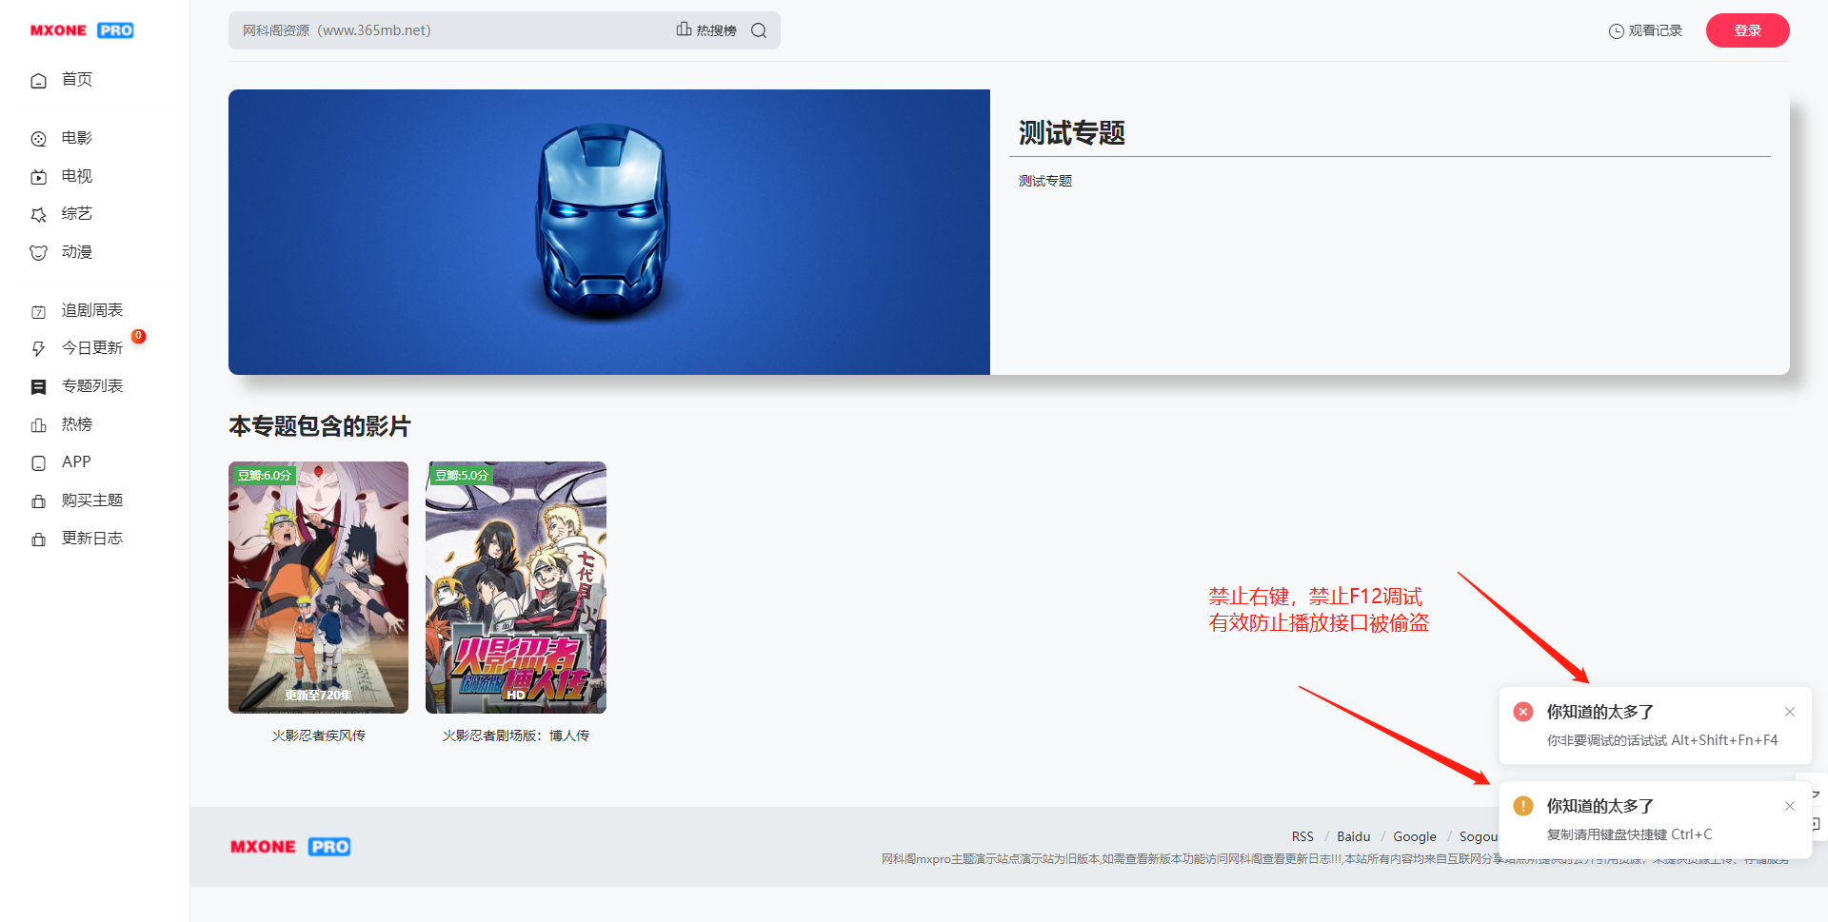Image resolution: width=1828 pixels, height=922 pixels.
Task: Select 电影 menu label
Action: click(77, 138)
